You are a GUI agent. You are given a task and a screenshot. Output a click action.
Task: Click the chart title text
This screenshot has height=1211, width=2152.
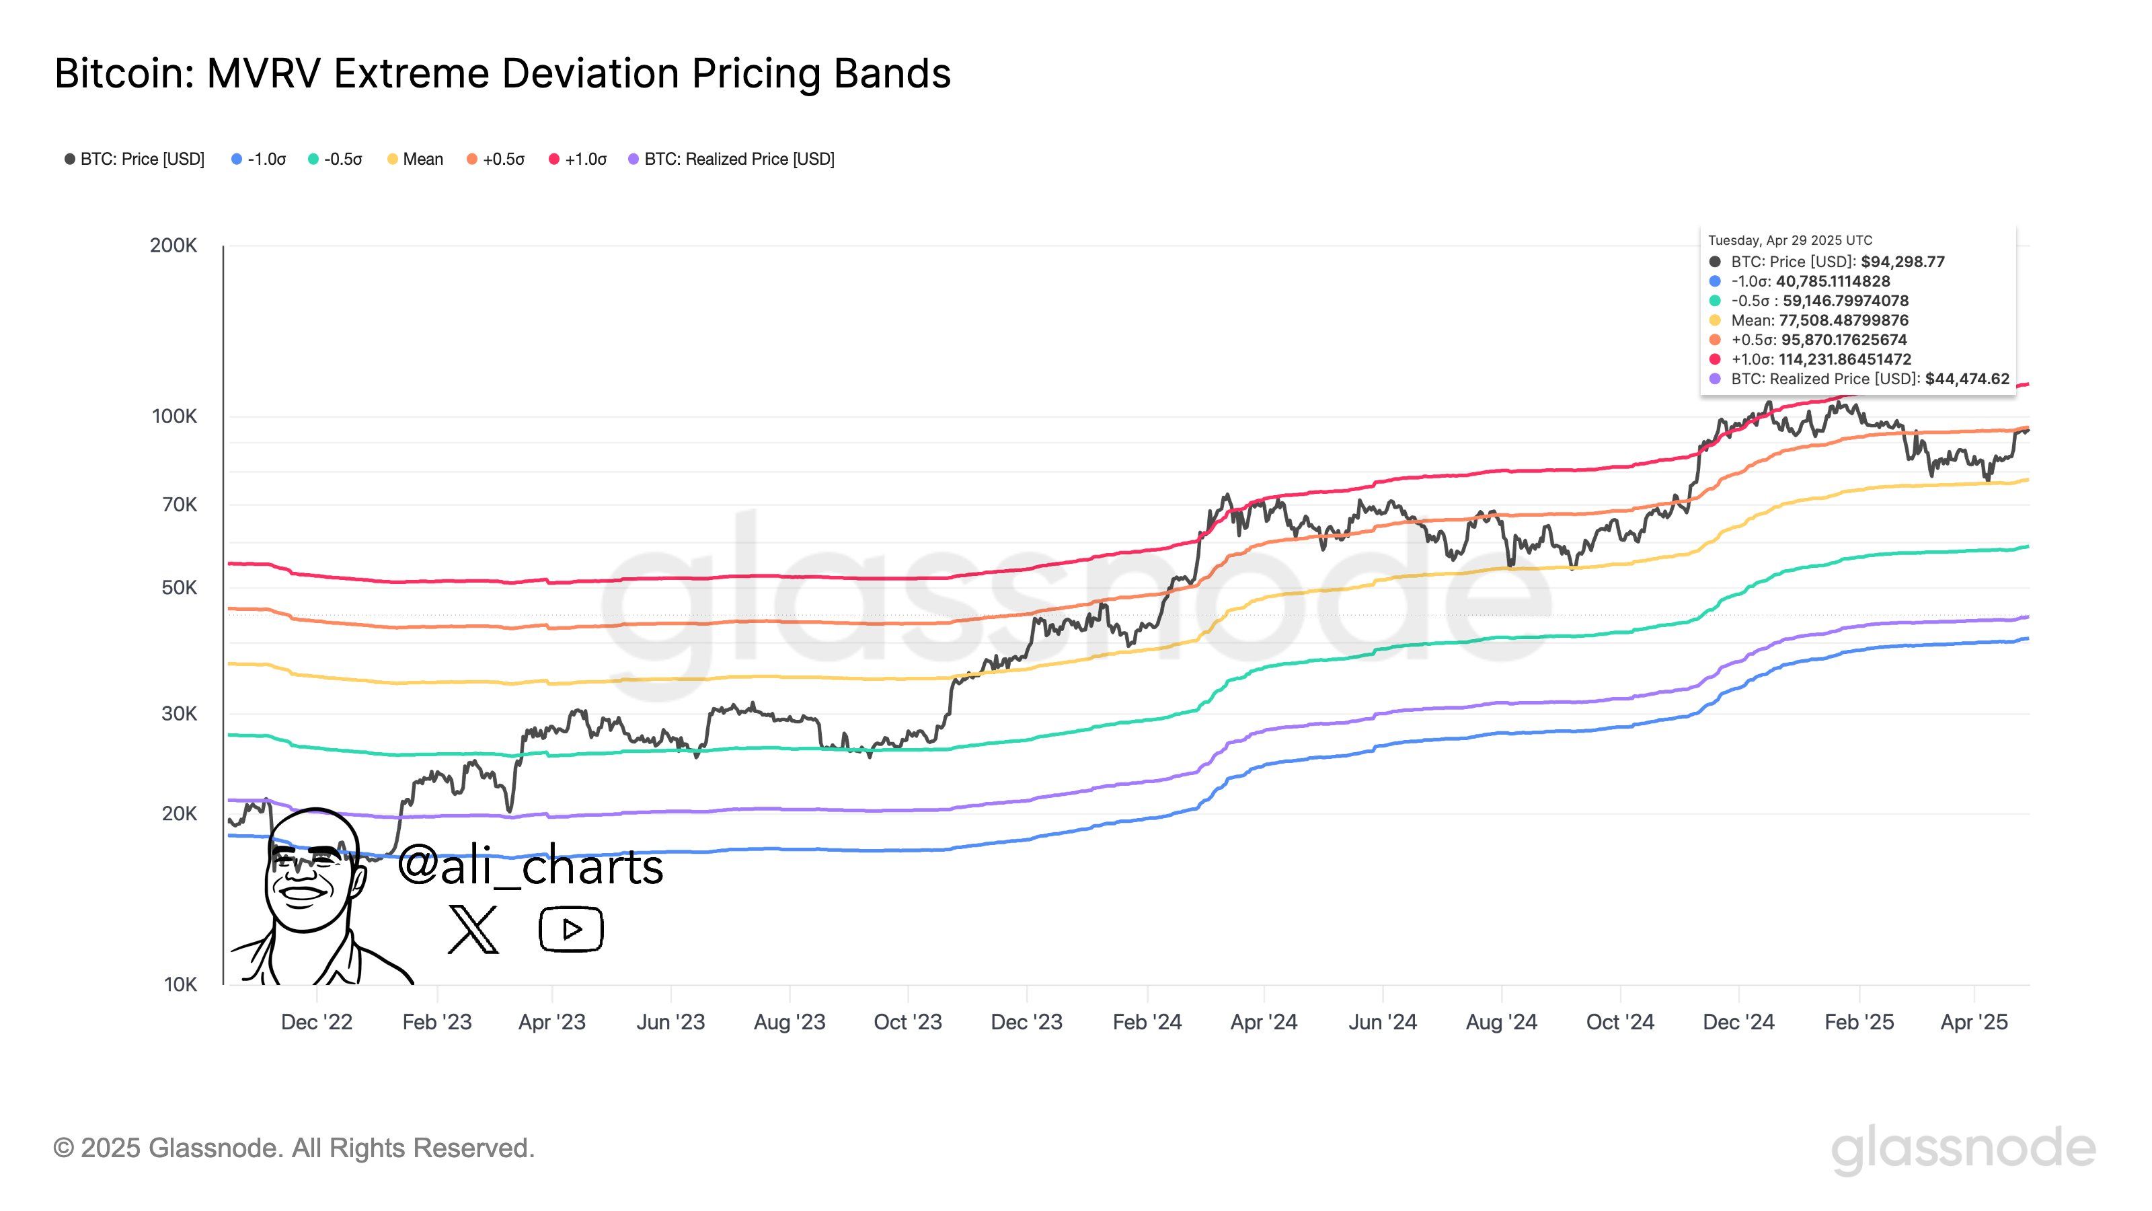tap(502, 73)
